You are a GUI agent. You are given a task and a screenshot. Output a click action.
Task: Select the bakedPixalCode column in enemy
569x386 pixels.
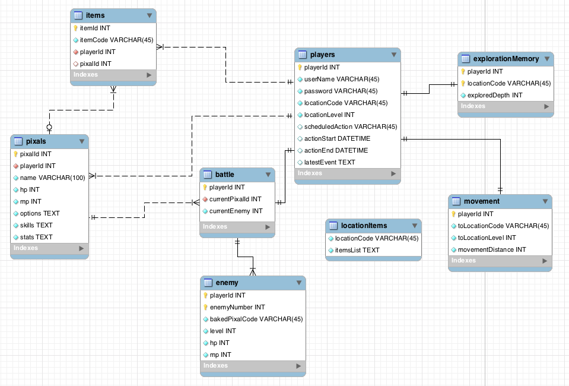click(x=256, y=319)
